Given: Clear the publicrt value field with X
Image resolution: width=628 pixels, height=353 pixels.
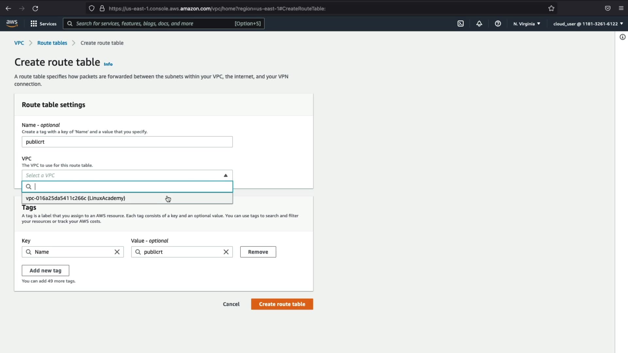Looking at the screenshot, I should pyautogui.click(x=226, y=252).
